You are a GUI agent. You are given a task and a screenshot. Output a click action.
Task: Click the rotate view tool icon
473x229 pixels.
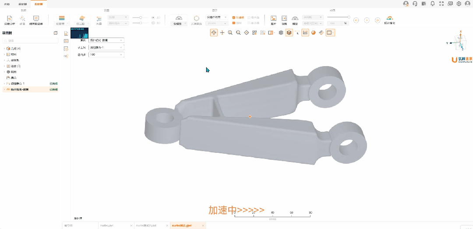click(x=214, y=32)
